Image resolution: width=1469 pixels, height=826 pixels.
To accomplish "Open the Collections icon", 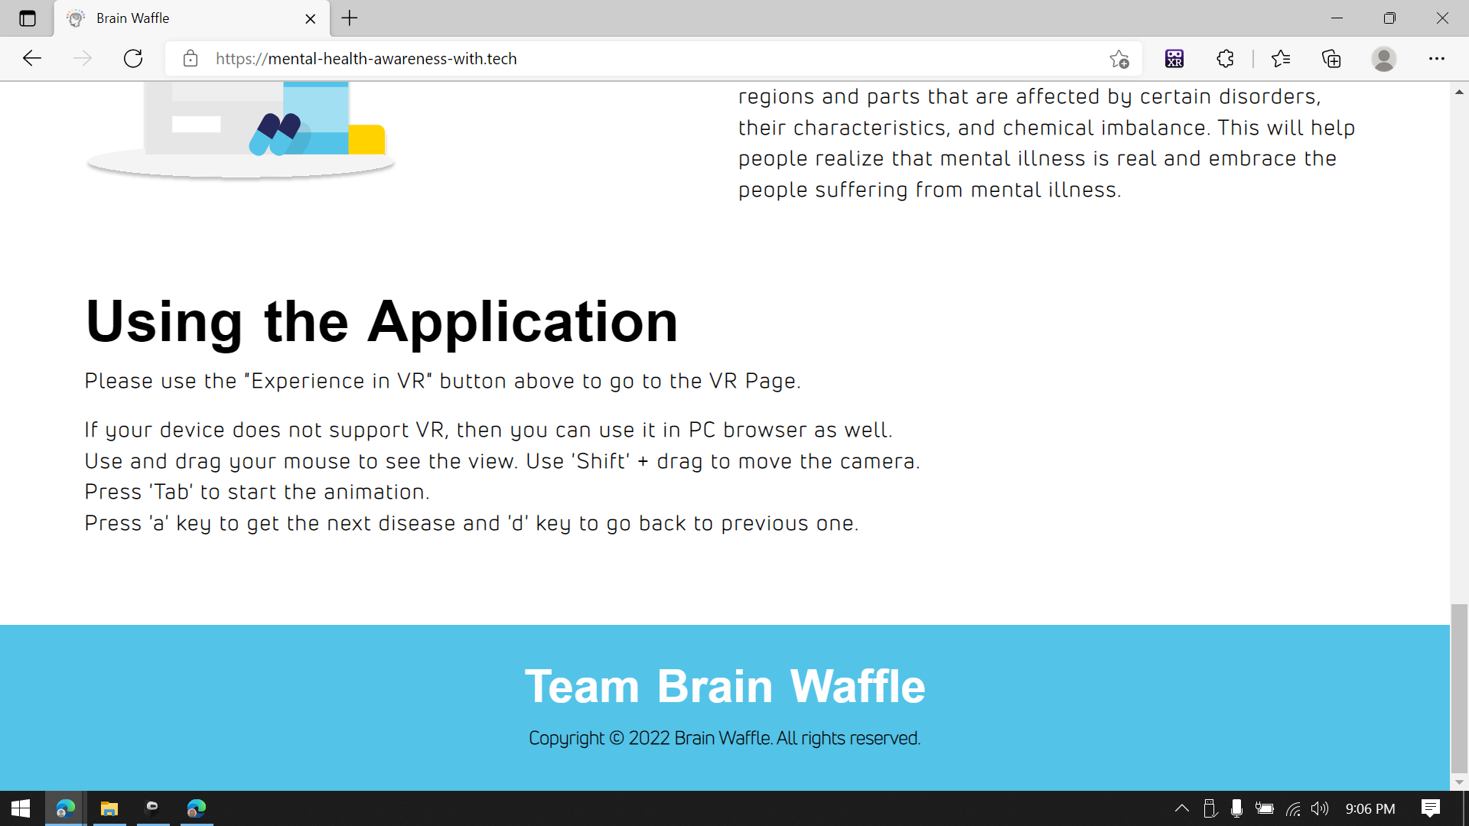I will (1331, 58).
